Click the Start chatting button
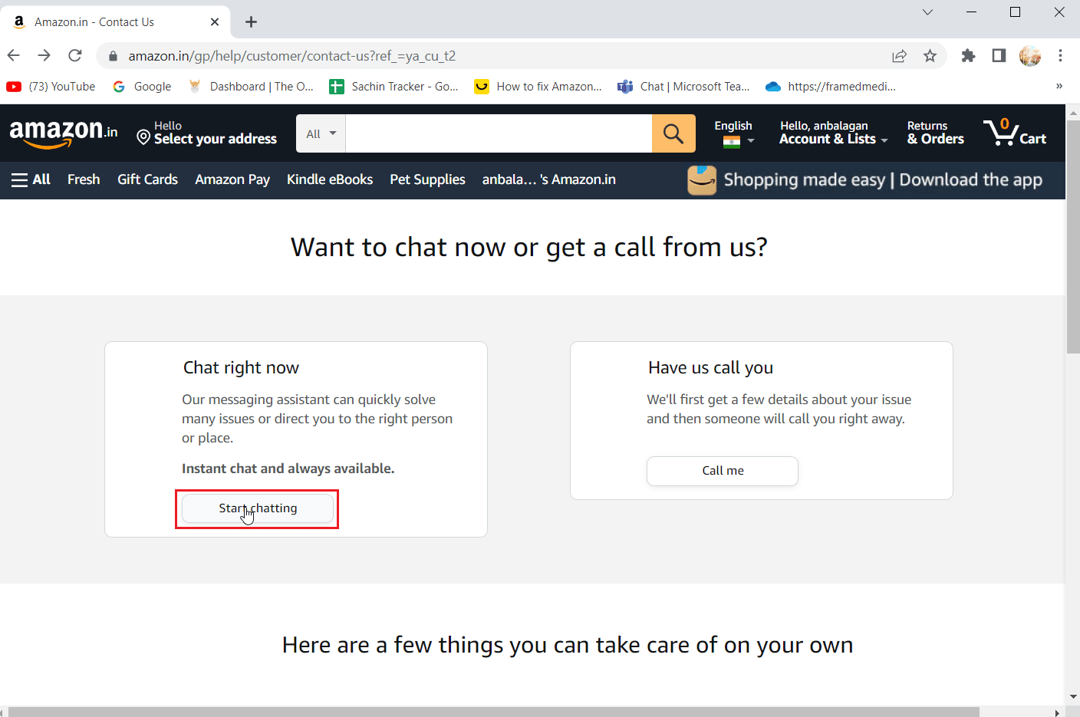Screen dimensions: 1080x717 [x=258, y=508]
